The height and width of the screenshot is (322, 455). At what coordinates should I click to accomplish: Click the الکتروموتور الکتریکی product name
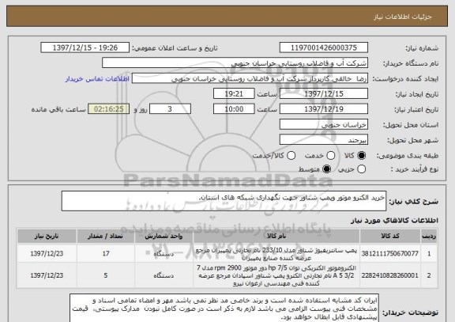click(276, 275)
